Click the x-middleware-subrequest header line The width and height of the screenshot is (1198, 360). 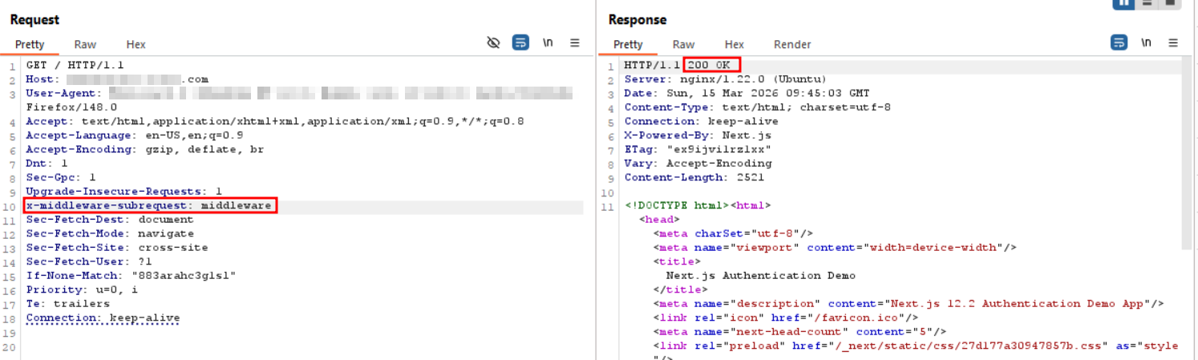[x=151, y=206]
